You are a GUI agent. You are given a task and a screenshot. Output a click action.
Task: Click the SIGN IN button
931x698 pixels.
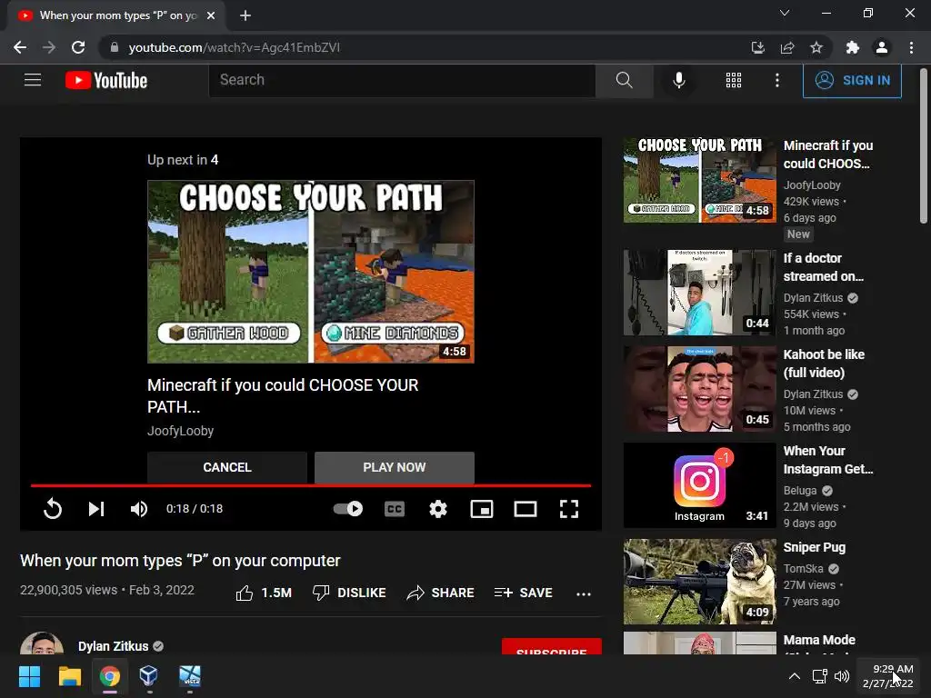pos(852,80)
